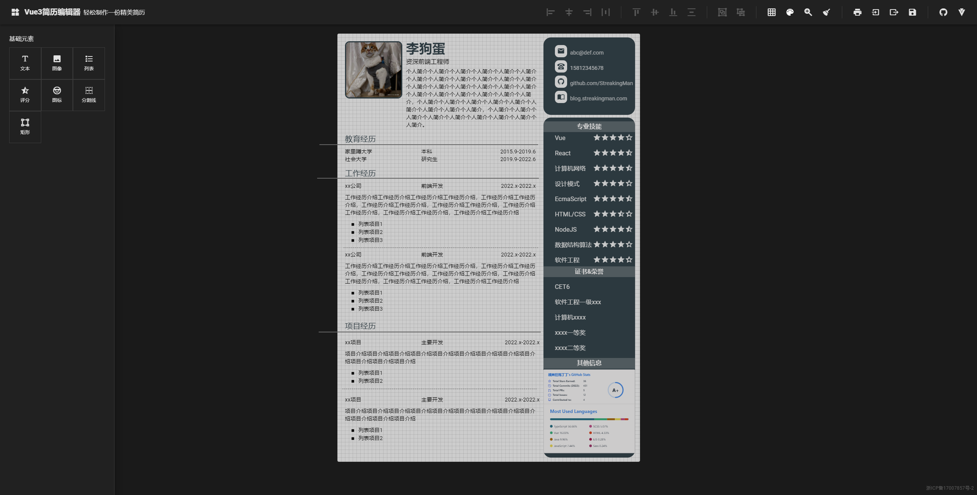Insert a 列表 list element
This screenshot has width=977, height=495.
click(89, 63)
